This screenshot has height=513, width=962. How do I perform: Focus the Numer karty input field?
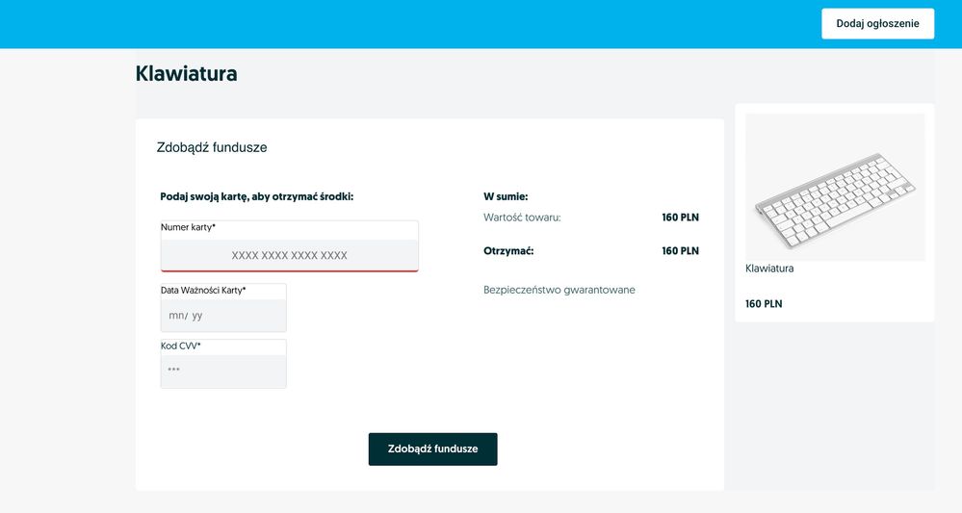click(x=289, y=256)
